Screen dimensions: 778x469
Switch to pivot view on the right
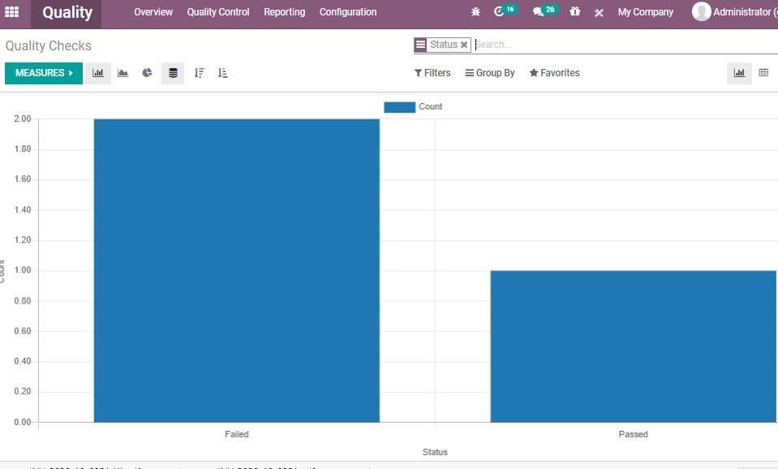(x=763, y=72)
